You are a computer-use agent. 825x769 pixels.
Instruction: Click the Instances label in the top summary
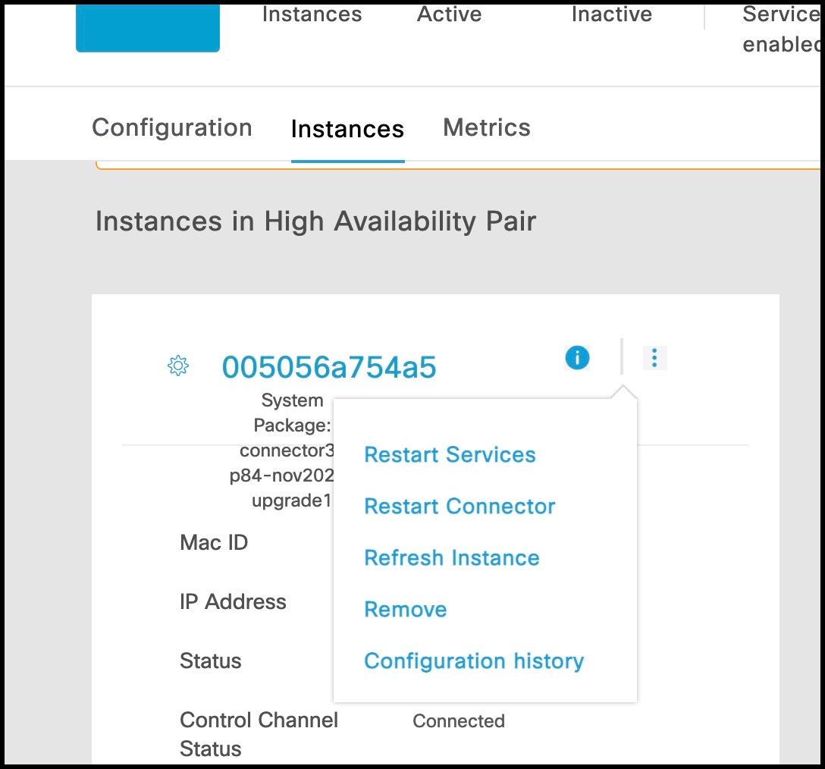click(312, 14)
